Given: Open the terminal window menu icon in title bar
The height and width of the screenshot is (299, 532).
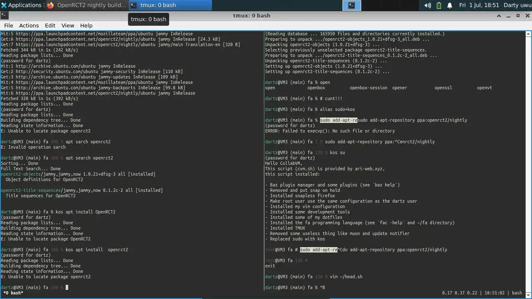Looking at the screenshot, I should pos(4,15).
